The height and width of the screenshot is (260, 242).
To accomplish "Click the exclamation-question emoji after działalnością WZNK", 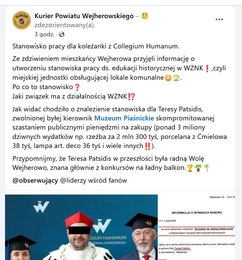I will pyautogui.click(x=131, y=97).
